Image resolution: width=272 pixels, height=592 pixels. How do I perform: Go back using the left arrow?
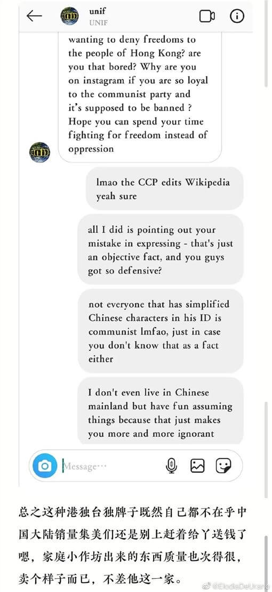pyautogui.click(x=34, y=16)
